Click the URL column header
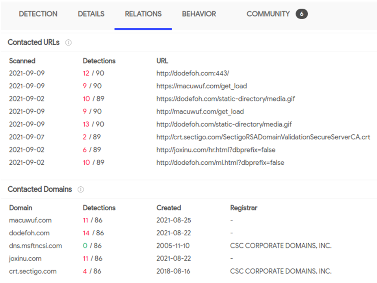Image resolution: width=377 pixels, height=283 pixels. 162,61
